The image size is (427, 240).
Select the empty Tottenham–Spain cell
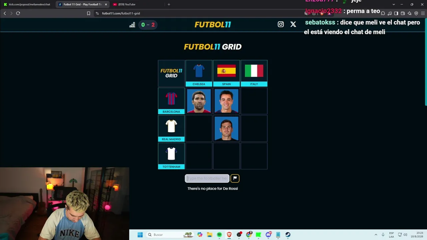(227, 156)
